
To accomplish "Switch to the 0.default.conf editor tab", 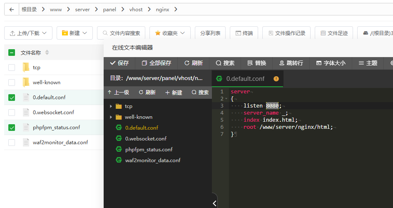I will [245, 79].
